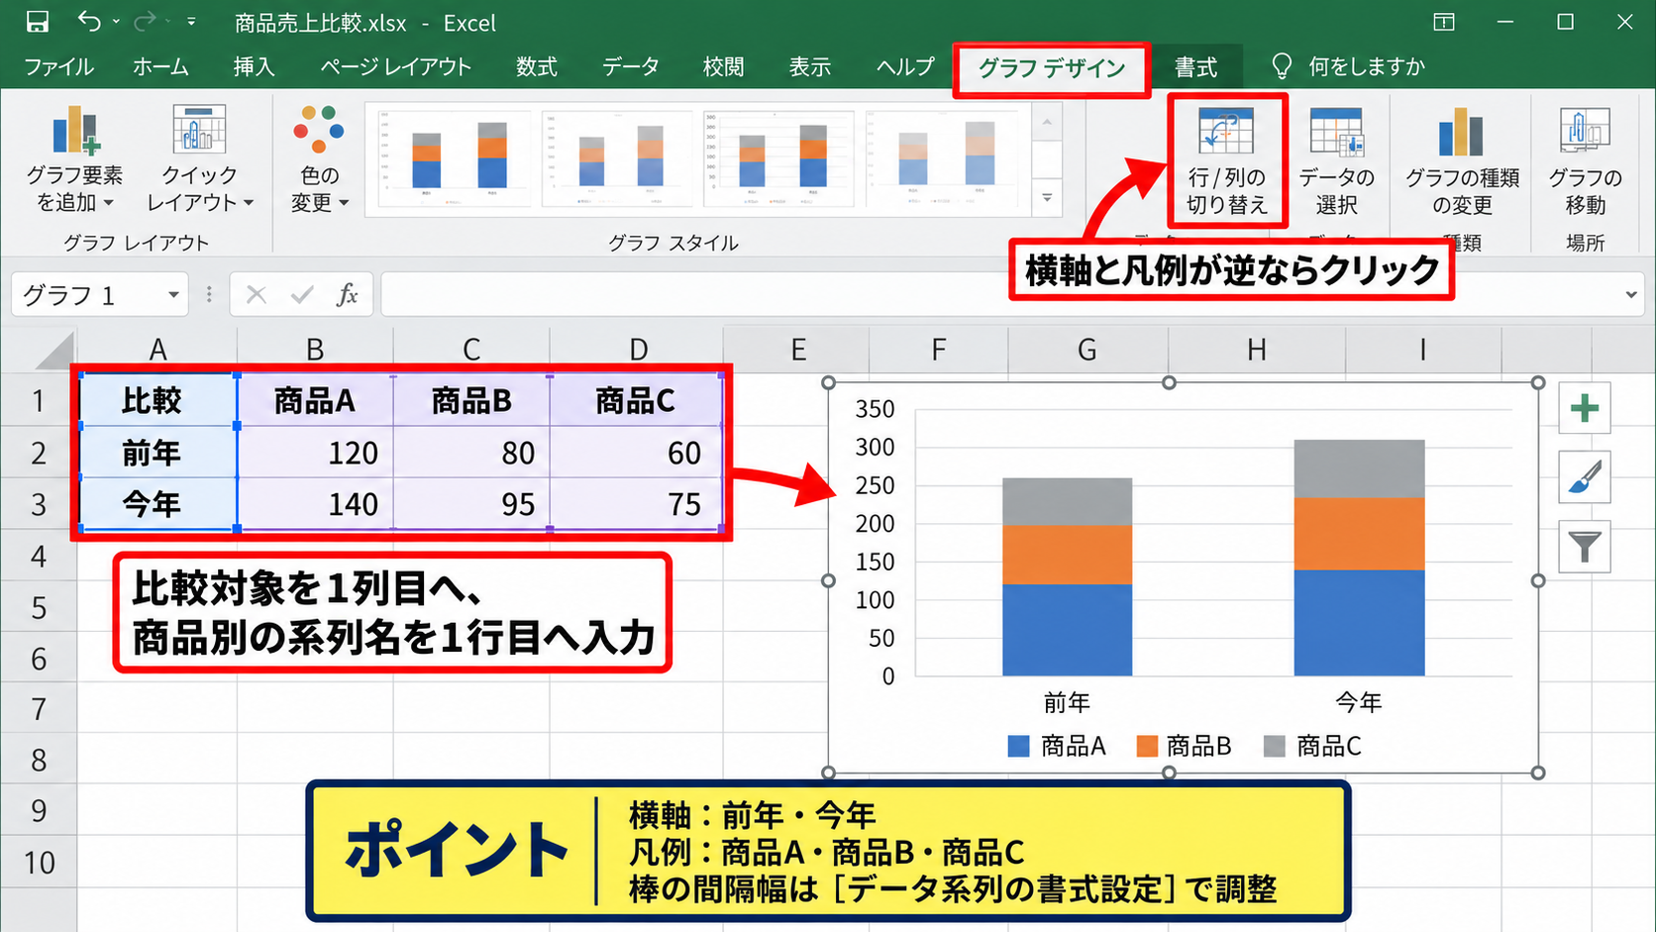Viewport: 1656px width, 932px height.
Task: Expand the formula bar with the chevron
Action: [x=1631, y=295]
